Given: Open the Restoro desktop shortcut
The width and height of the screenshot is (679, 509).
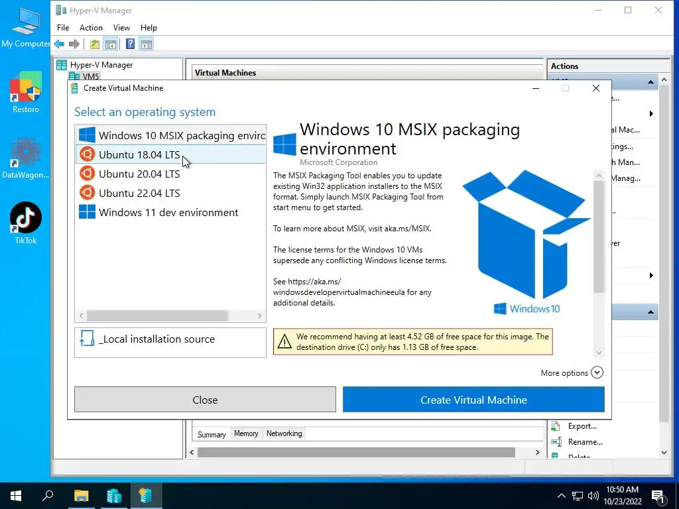Looking at the screenshot, I should (26, 92).
